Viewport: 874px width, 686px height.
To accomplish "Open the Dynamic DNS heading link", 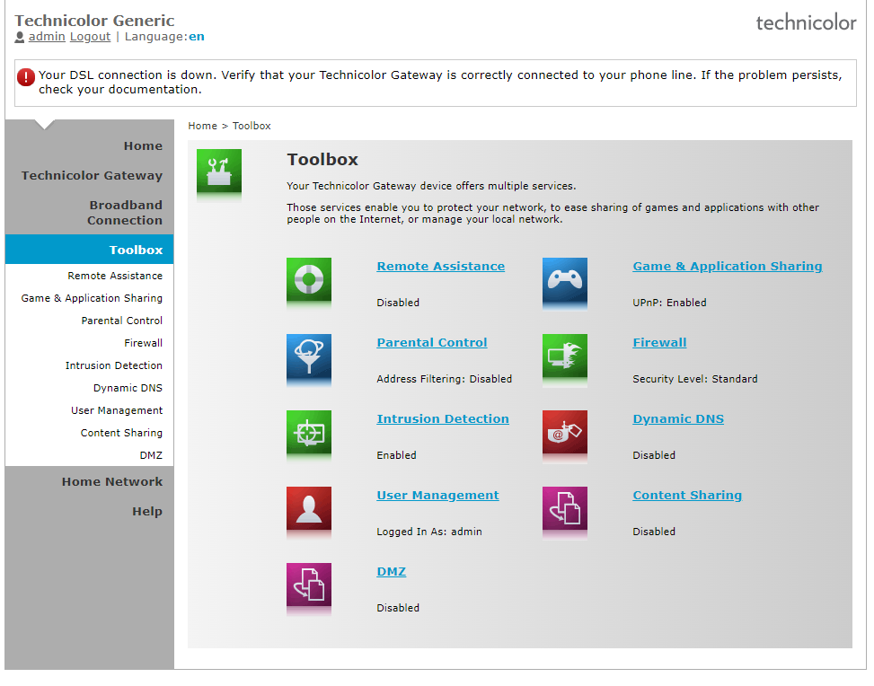I will (x=678, y=419).
